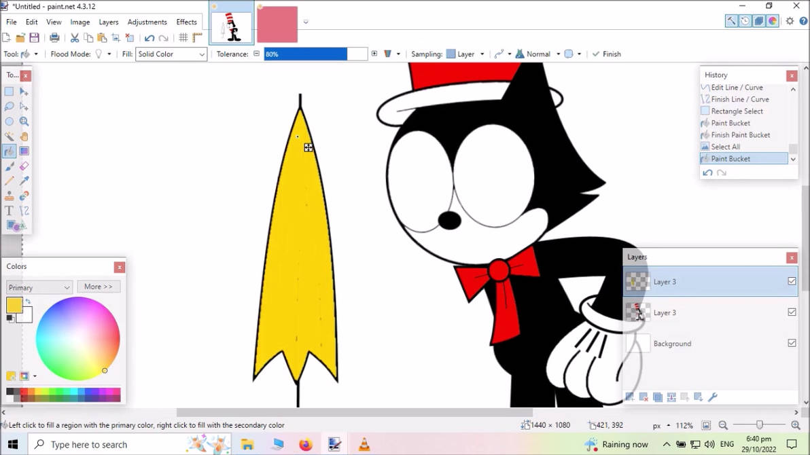Screen dimensions: 810x455
Task: Select the Zoom tool in Tools panel
Action: (24, 122)
